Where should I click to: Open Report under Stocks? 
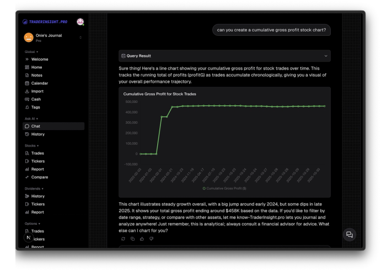click(x=37, y=169)
